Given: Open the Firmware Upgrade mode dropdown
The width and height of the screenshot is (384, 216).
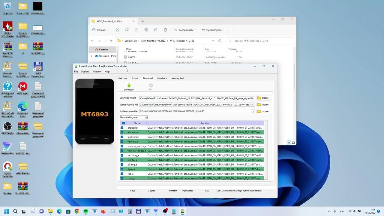Looking at the screenshot, I should pos(134,117).
